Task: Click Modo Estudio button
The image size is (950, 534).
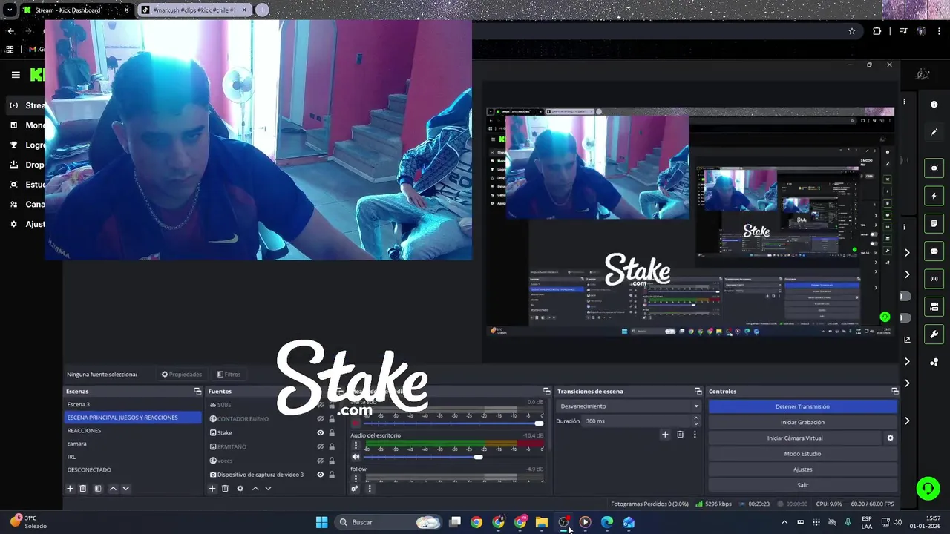Action: [802, 453]
